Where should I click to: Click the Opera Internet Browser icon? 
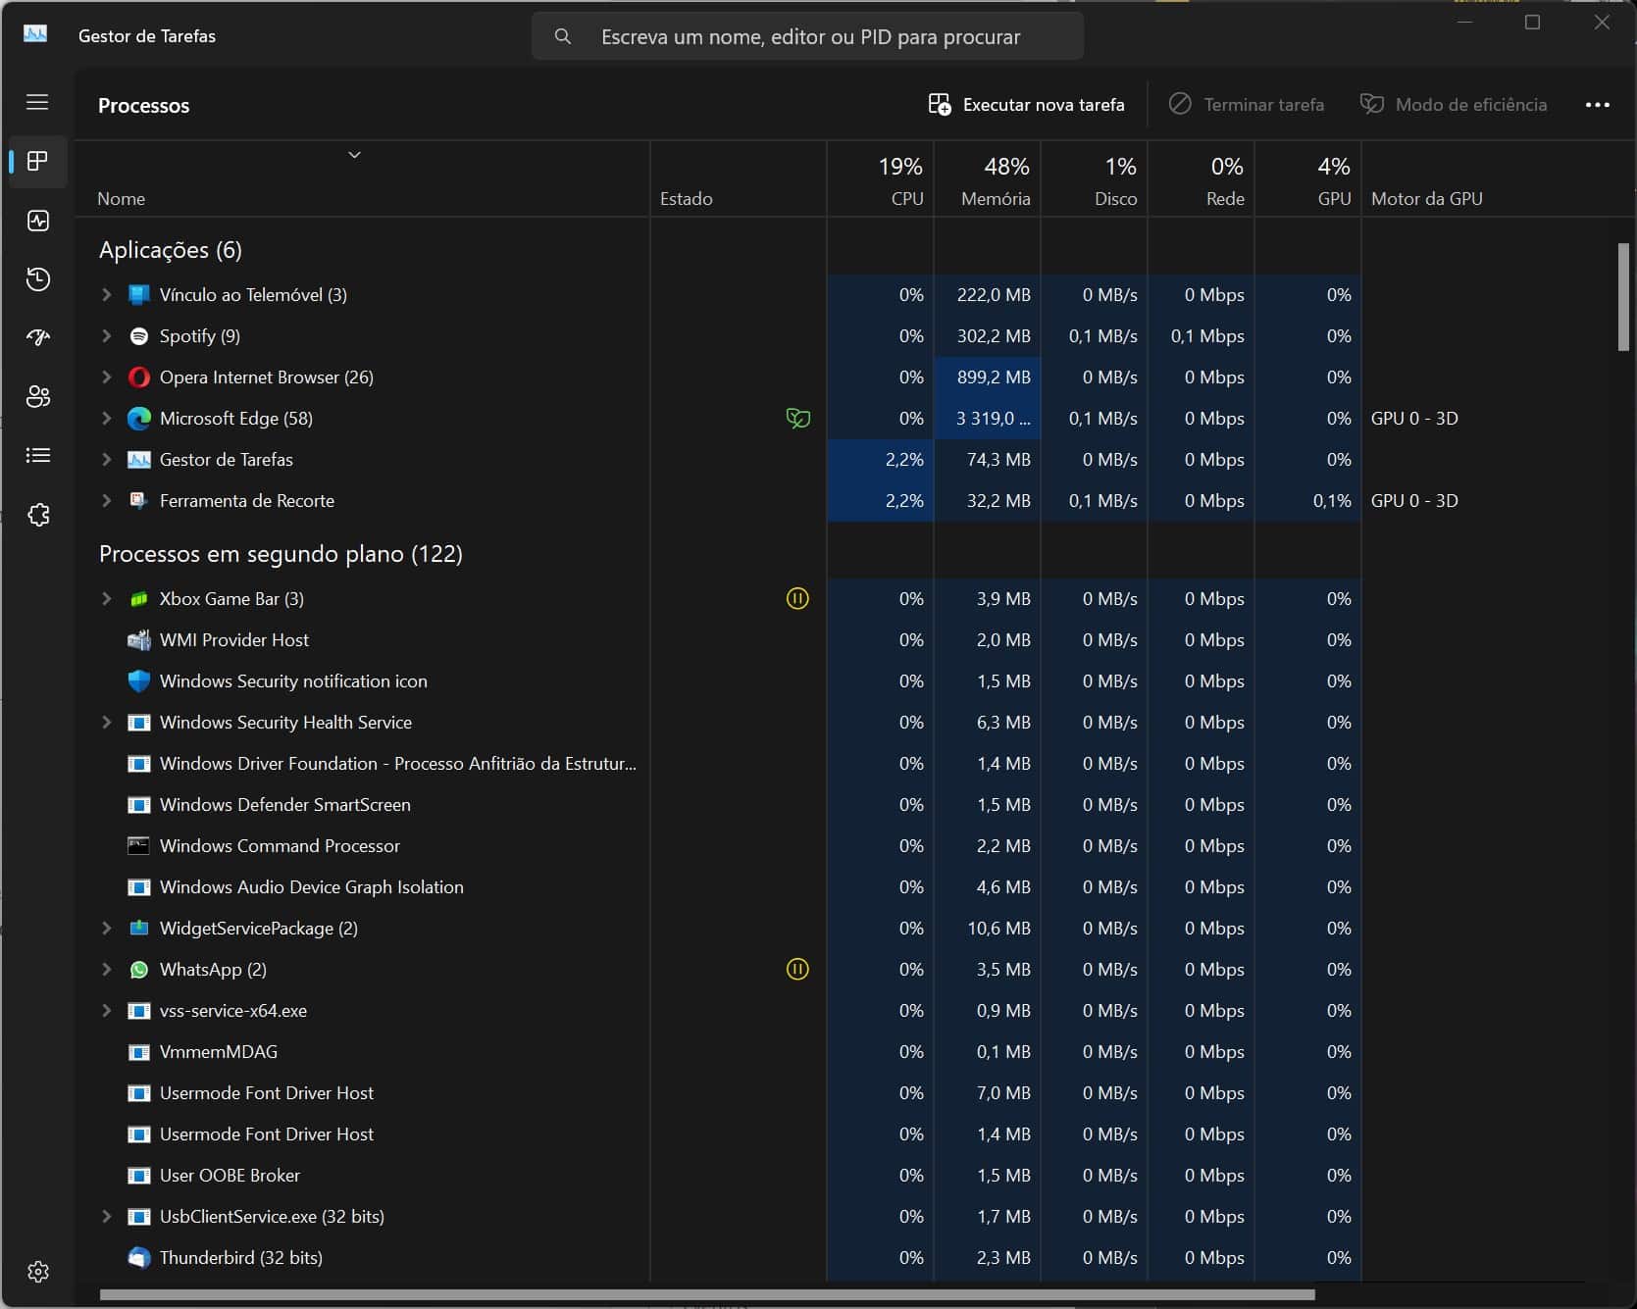tap(139, 378)
